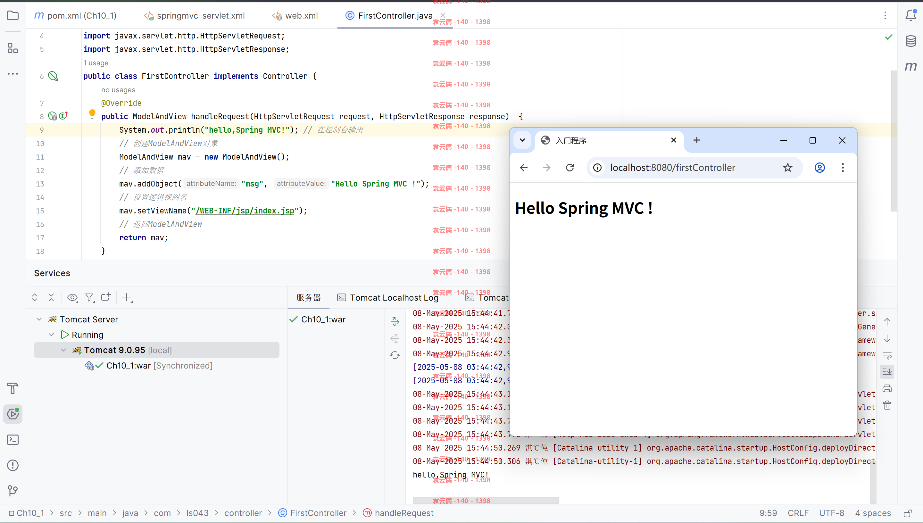
Task: Click the editor tabs more options menu
Action: click(885, 15)
